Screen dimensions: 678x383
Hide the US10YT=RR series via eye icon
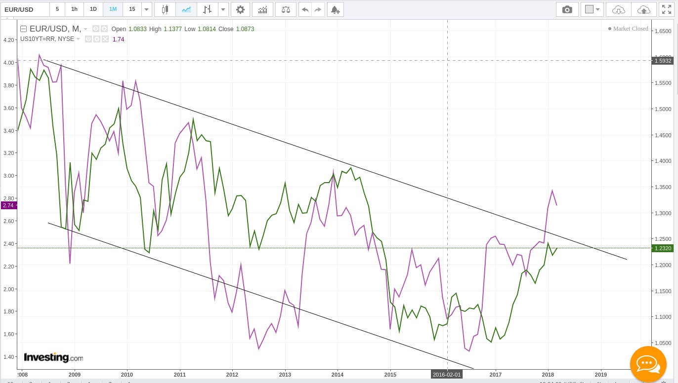88,39
